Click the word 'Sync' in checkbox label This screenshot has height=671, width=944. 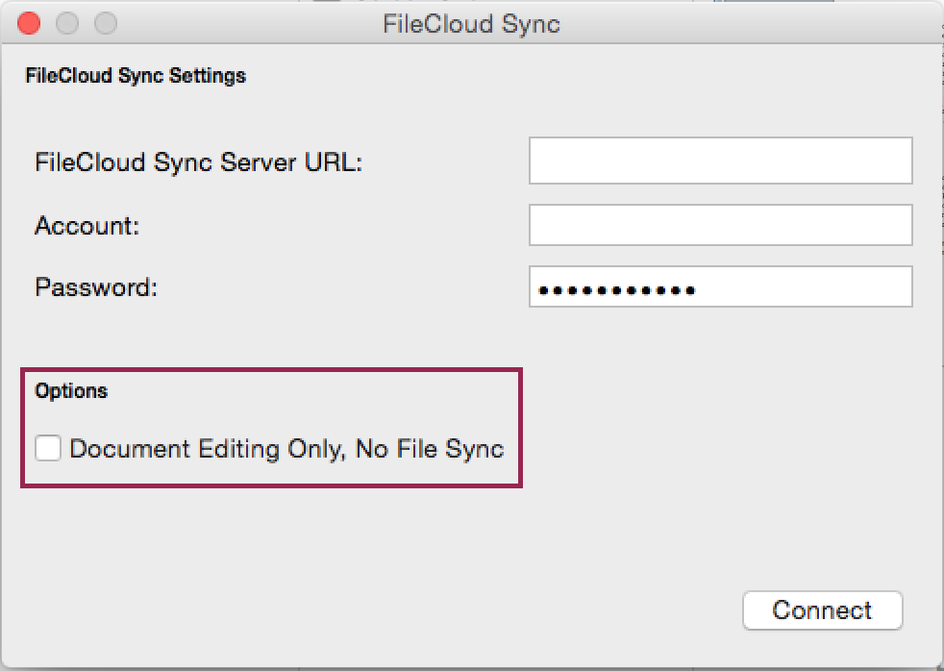(x=475, y=450)
